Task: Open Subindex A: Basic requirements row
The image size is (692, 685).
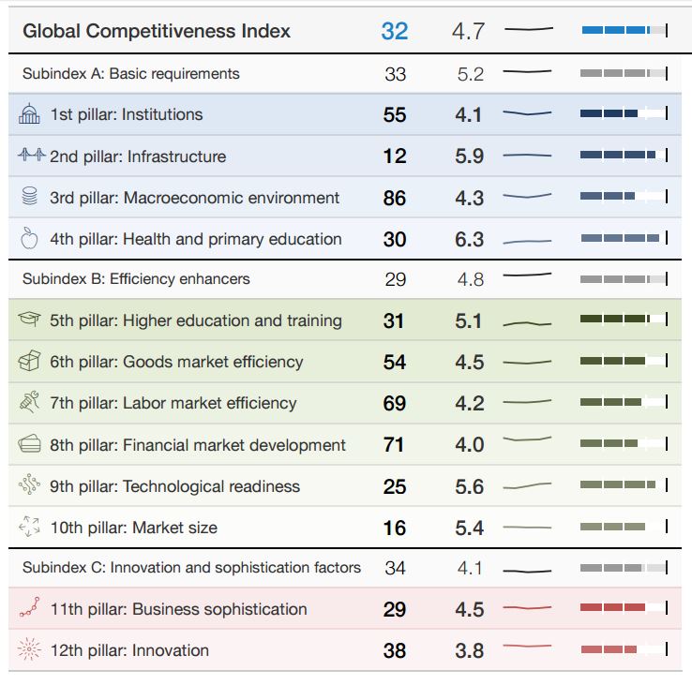Action: coord(130,74)
